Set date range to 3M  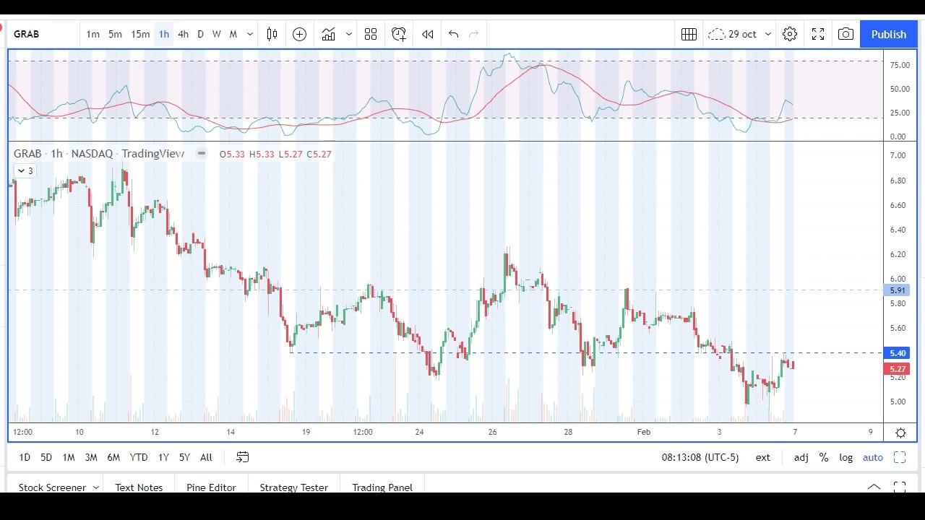pyautogui.click(x=91, y=457)
